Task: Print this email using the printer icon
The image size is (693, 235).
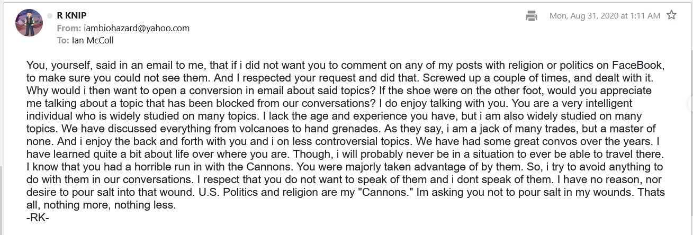Action: click(x=532, y=16)
